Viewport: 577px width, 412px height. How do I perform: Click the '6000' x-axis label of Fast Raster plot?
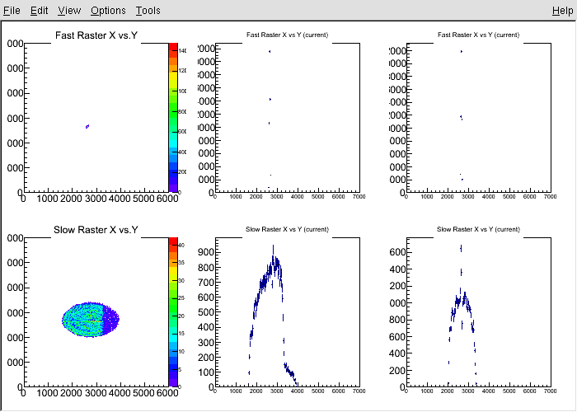point(167,199)
